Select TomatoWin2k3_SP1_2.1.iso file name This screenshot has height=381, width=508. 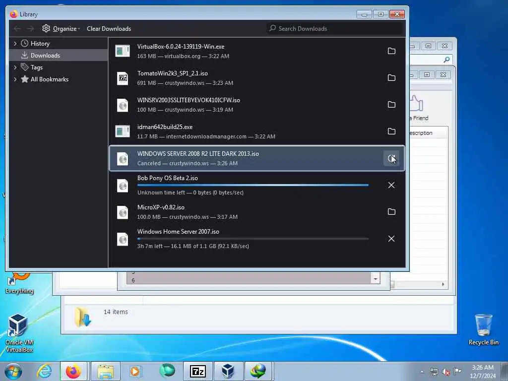coord(172,73)
